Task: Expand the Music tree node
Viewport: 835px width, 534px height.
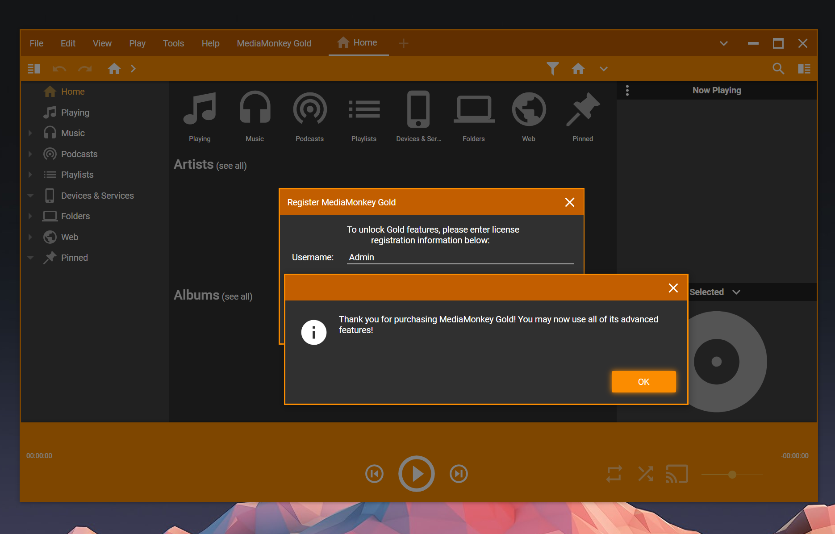Action: (x=30, y=133)
